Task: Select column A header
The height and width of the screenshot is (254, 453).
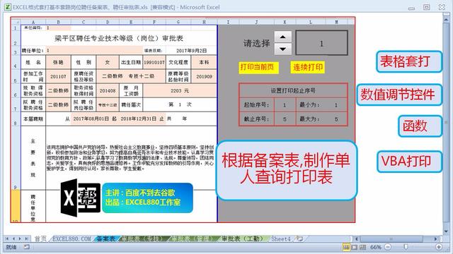Action: (33, 22)
